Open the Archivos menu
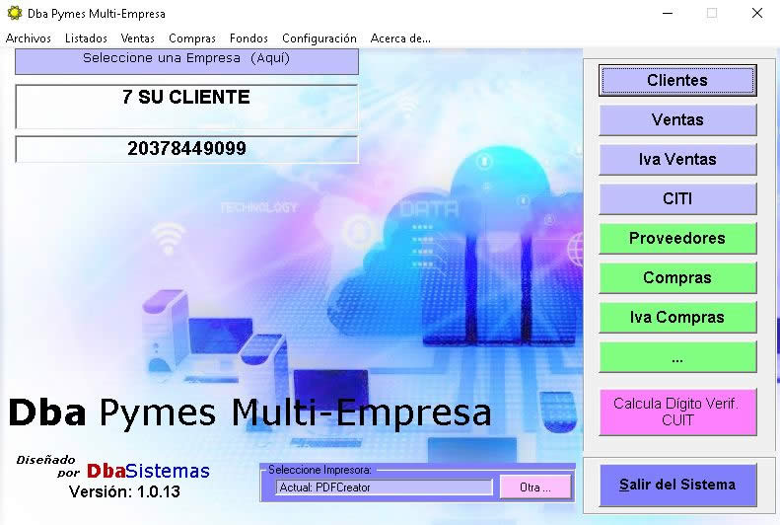This screenshot has height=525, width=780. click(29, 38)
